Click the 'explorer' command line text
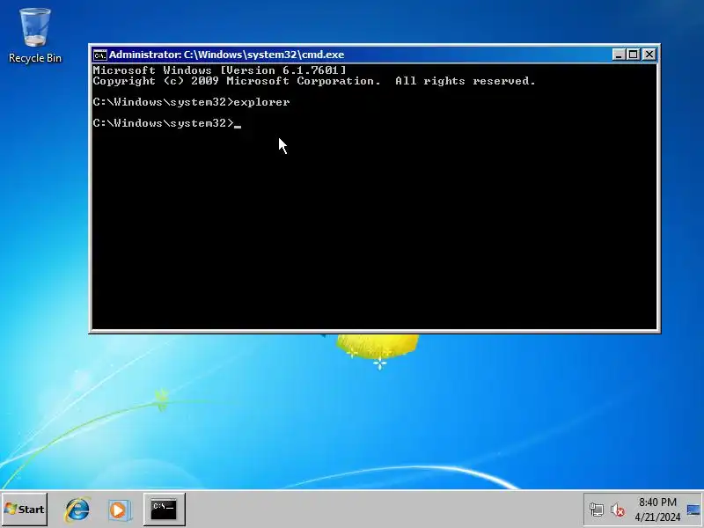Screen dimensions: 704x528 coord(261,102)
